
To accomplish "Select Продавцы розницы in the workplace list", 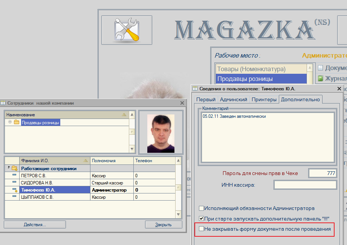I will [261, 79].
